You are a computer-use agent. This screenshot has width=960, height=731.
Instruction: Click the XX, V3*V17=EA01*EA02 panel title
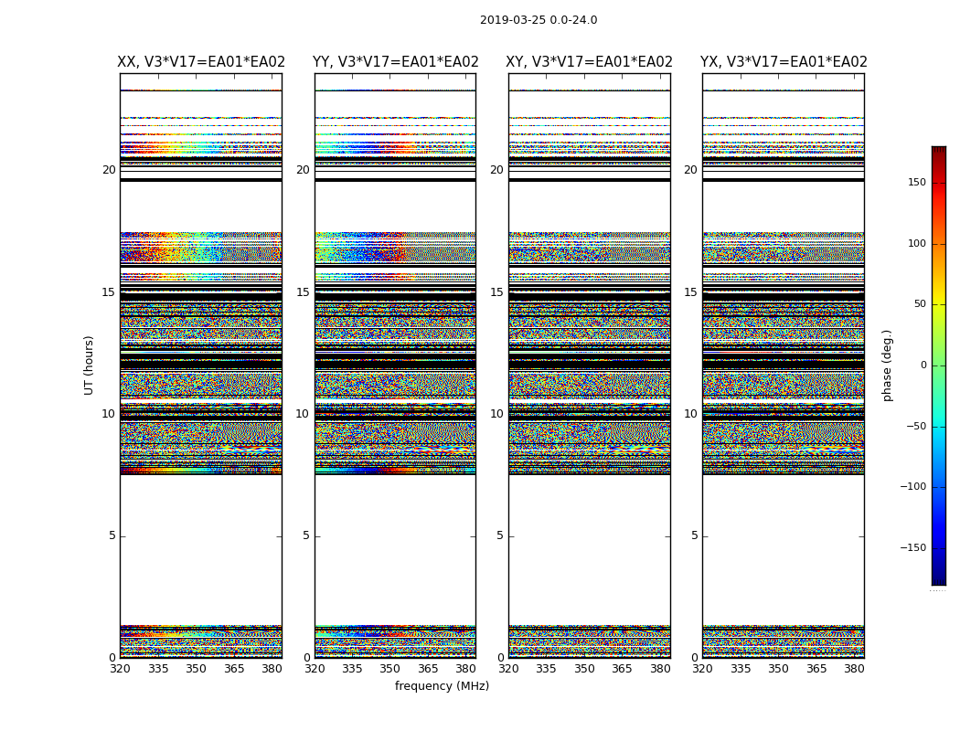pos(201,62)
